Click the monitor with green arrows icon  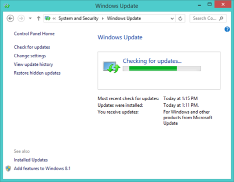[111, 67]
